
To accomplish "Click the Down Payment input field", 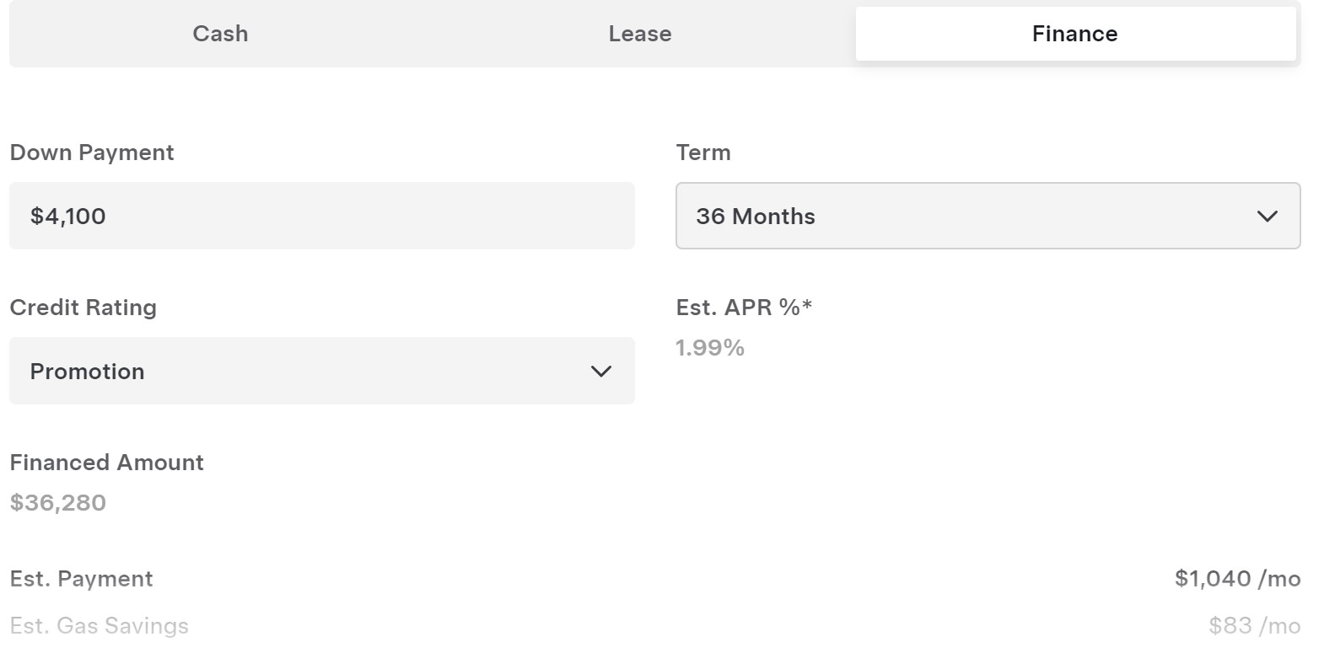I will pyautogui.click(x=321, y=216).
